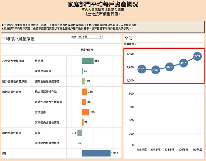Click the 有價證券 row label
The height and width of the screenshot is (161, 206).
pyautogui.click(x=40, y=112)
